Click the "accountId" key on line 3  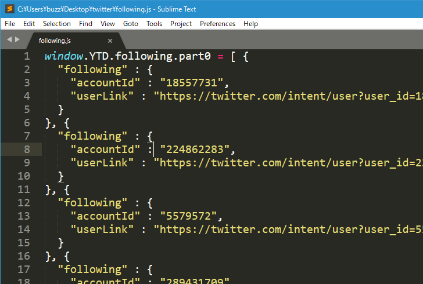click(x=105, y=83)
